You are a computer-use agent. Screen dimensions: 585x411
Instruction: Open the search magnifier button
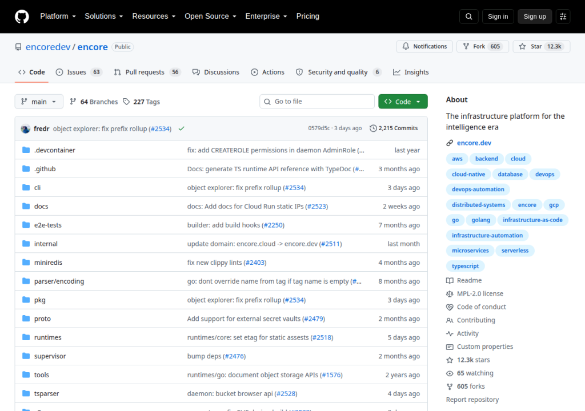tap(468, 17)
